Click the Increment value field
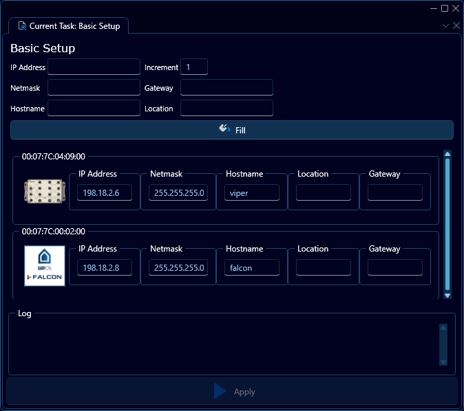 tap(193, 67)
